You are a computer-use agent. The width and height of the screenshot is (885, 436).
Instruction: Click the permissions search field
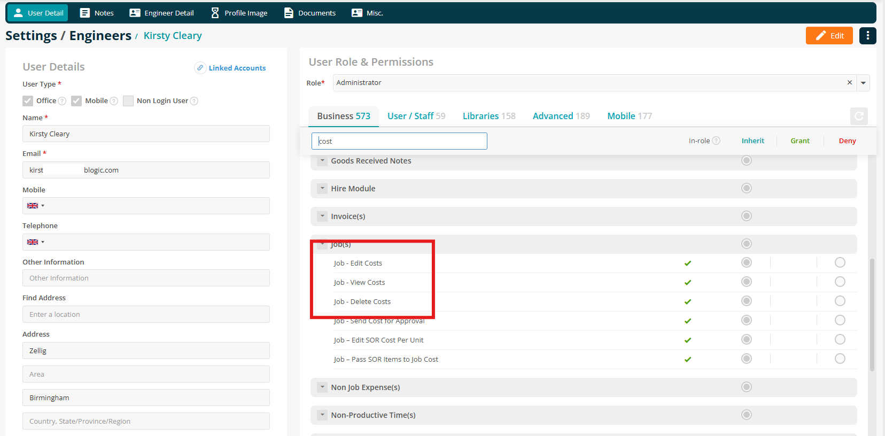(399, 141)
